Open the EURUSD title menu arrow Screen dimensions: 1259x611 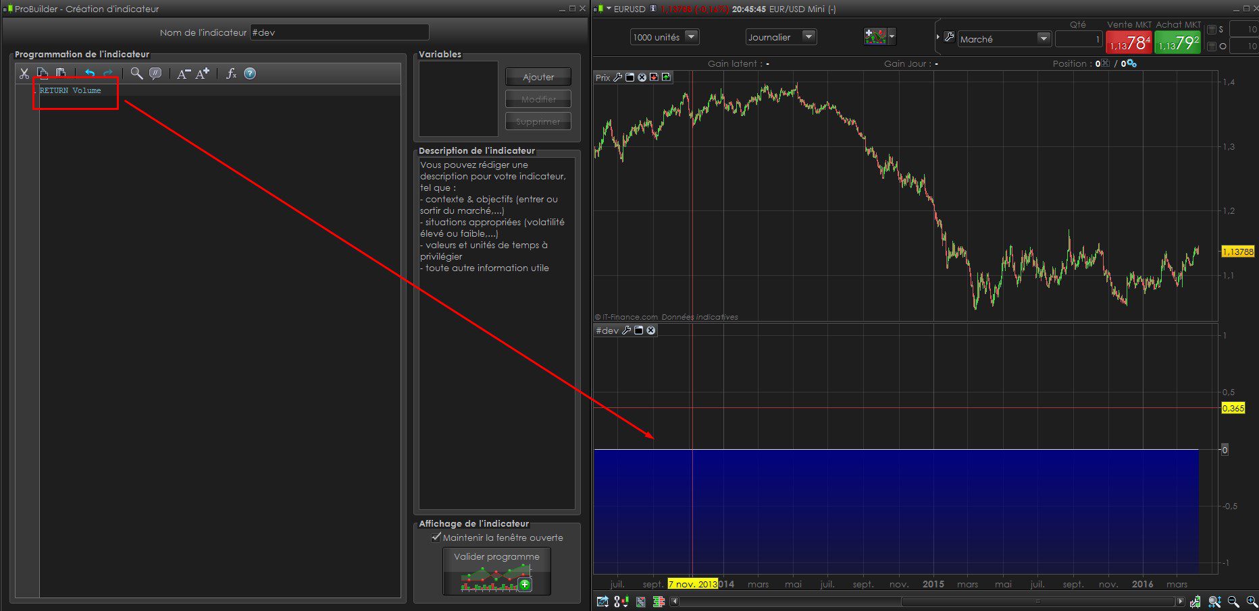[609, 9]
